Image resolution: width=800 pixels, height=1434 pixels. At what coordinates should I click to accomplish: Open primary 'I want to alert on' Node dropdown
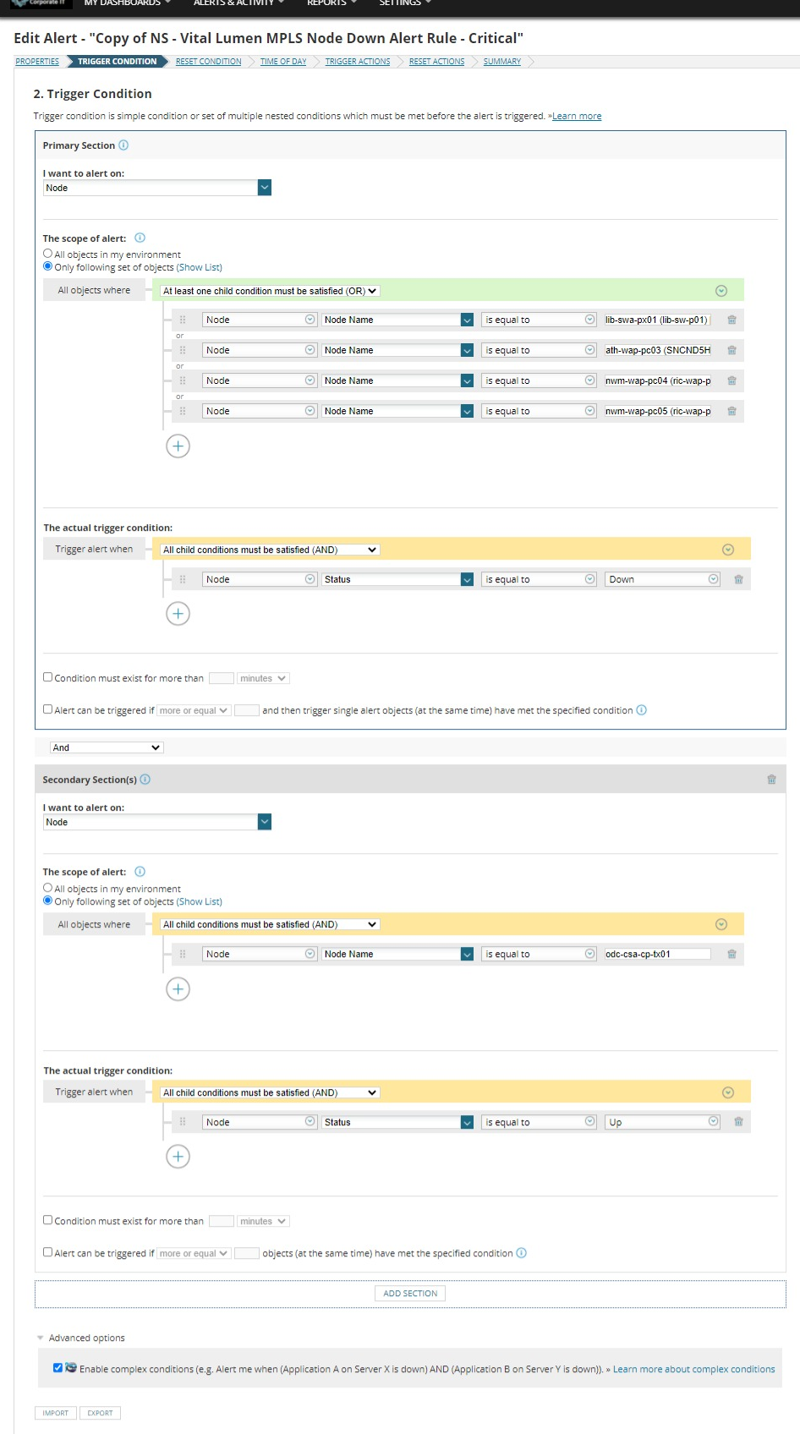tap(157, 188)
